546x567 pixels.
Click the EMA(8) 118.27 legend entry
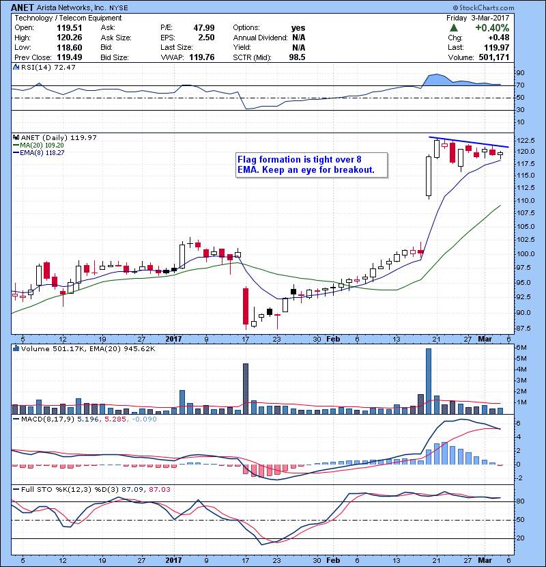[38, 152]
